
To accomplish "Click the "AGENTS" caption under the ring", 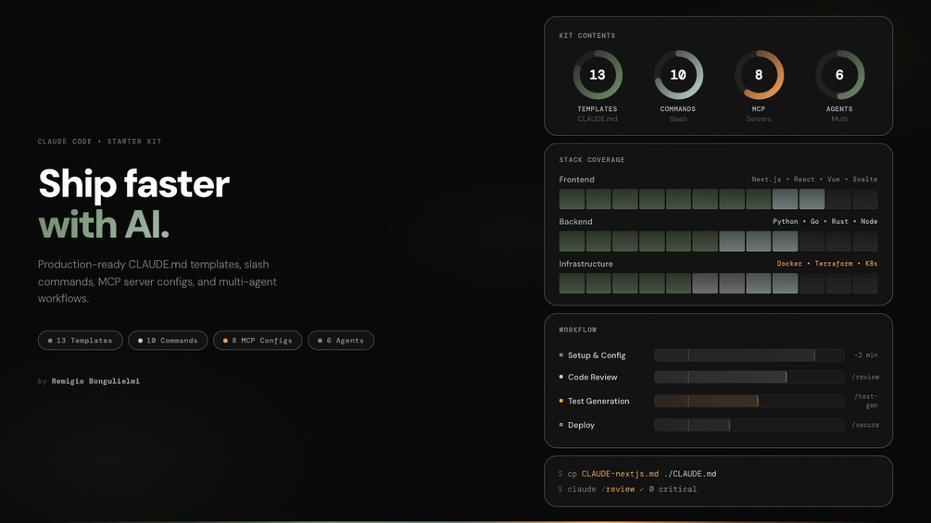I will coord(839,109).
